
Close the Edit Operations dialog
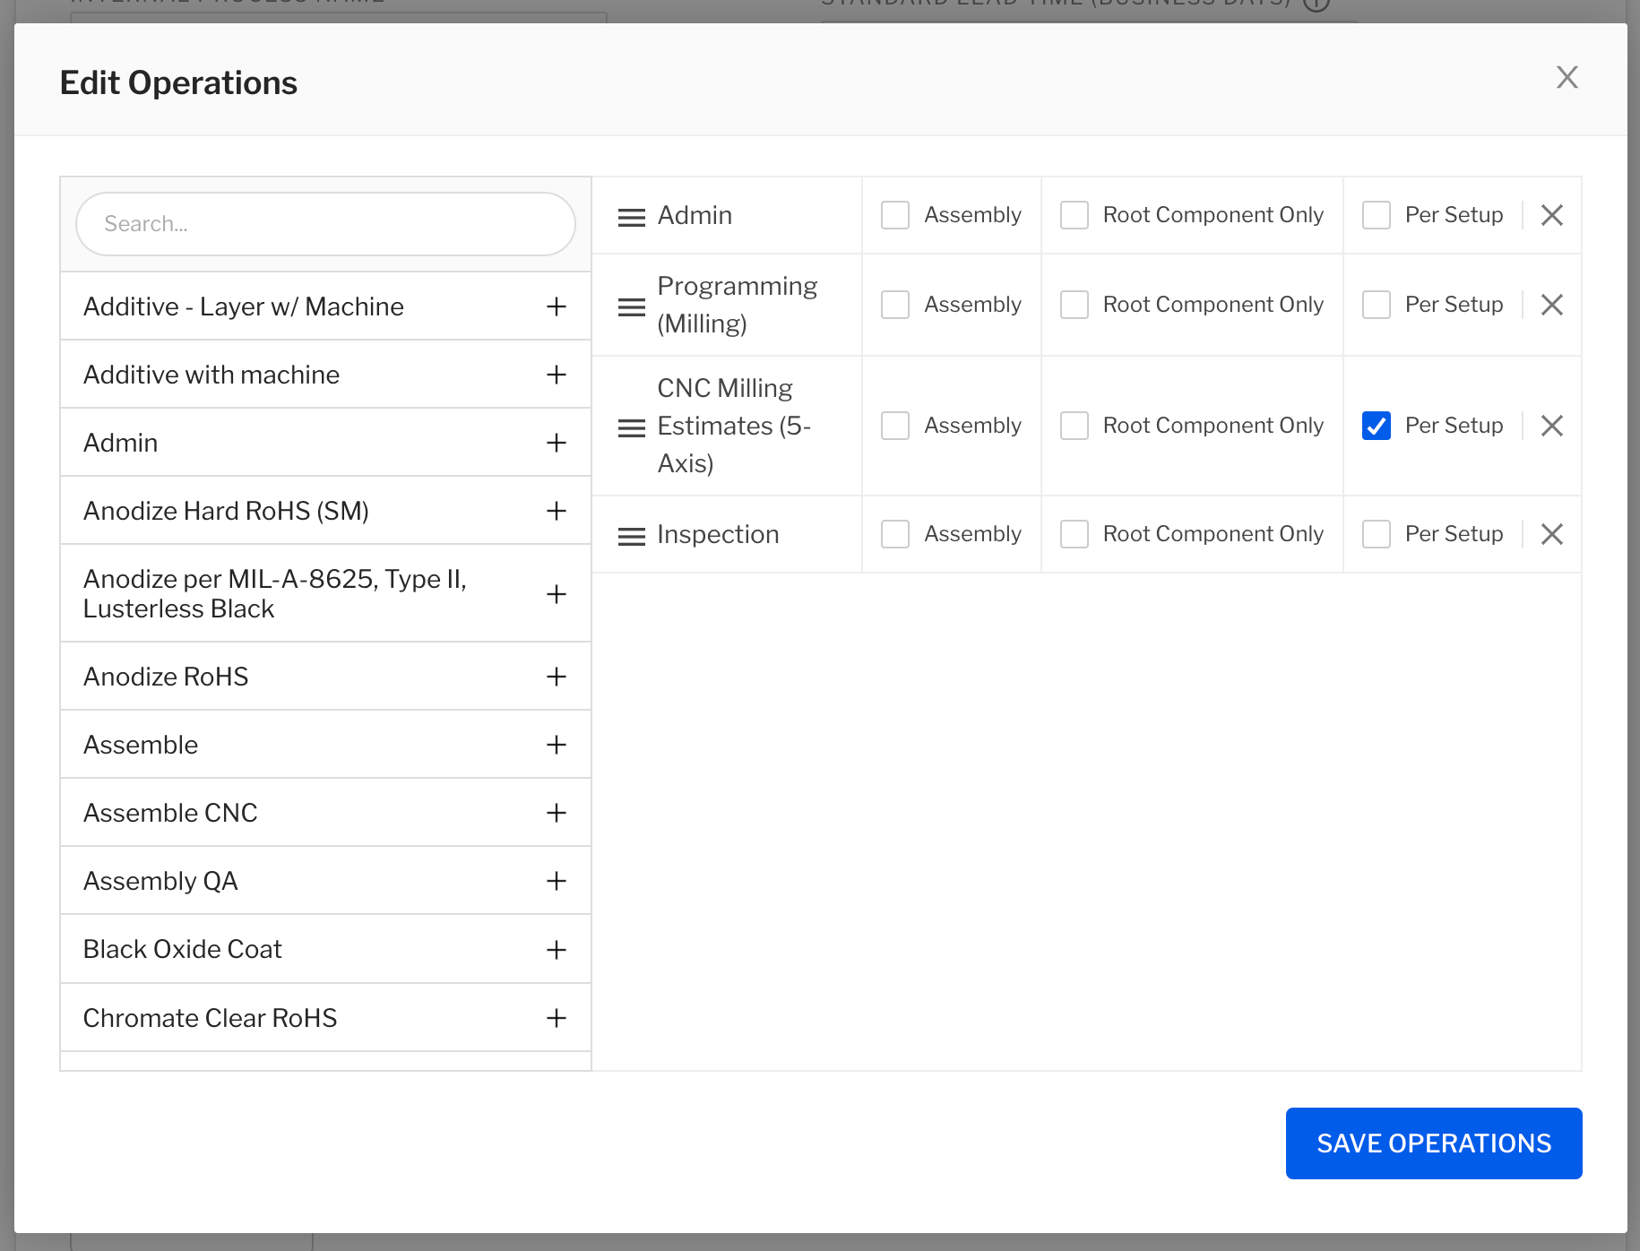click(1567, 78)
